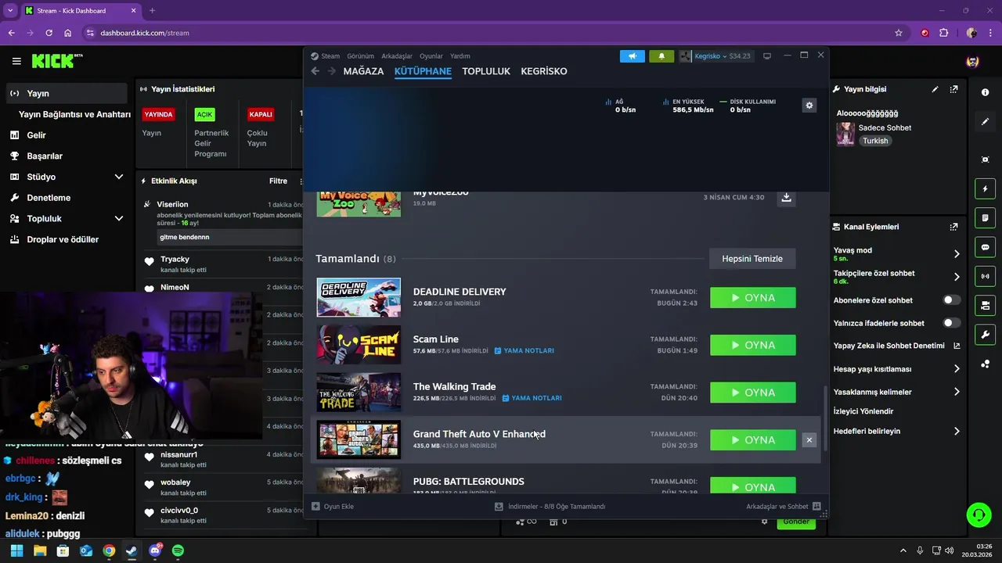Open Yavaş mod settings chevron
This screenshot has height=563, width=1002.
957,254
